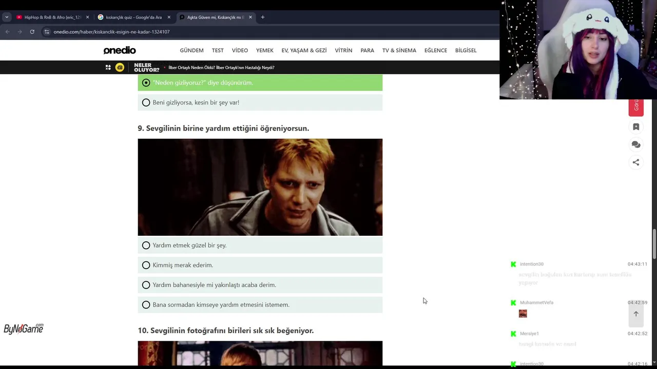Click the Kick icon beside MuhammetVefa

(513, 302)
